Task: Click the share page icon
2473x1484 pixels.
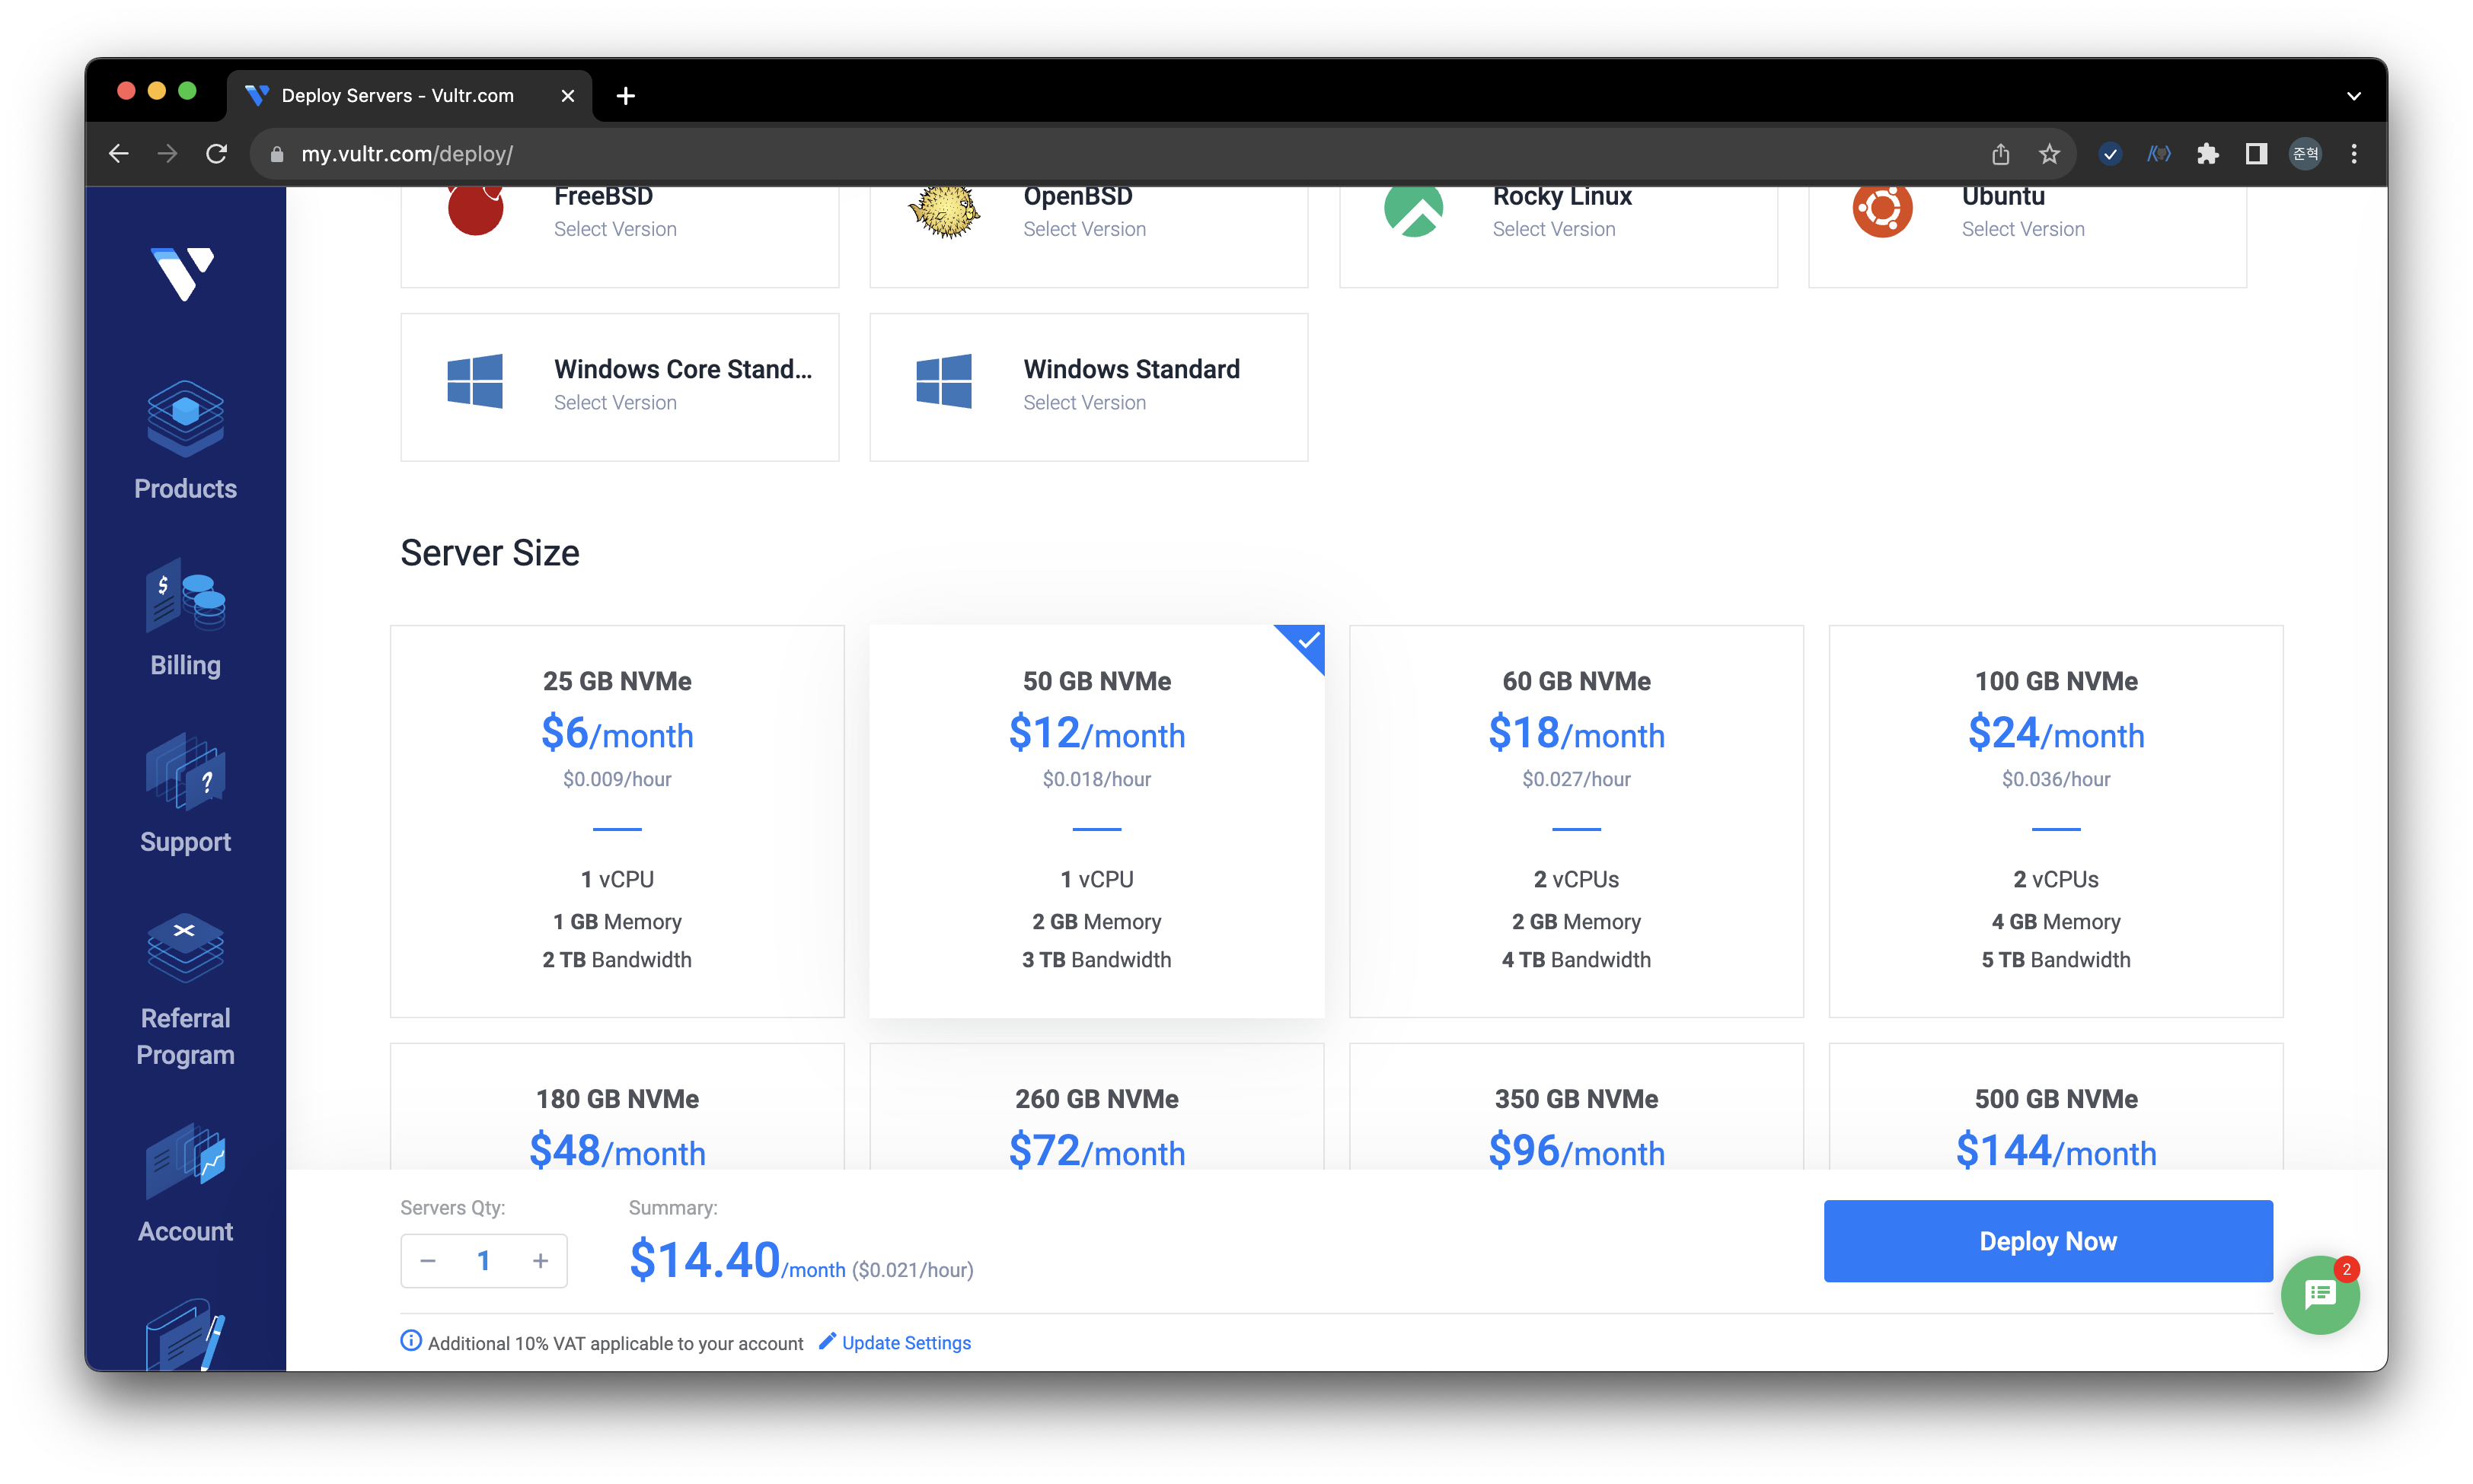Action: coord(2000,154)
